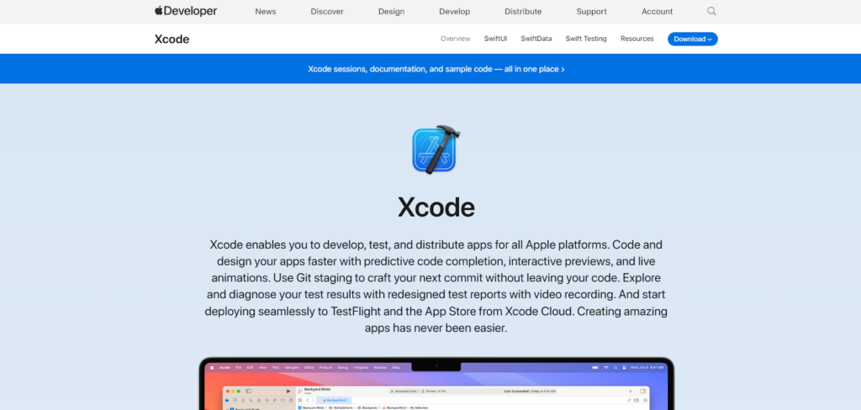Open the Design menu item
This screenshot has height=410, width=861.
[392, 12]
